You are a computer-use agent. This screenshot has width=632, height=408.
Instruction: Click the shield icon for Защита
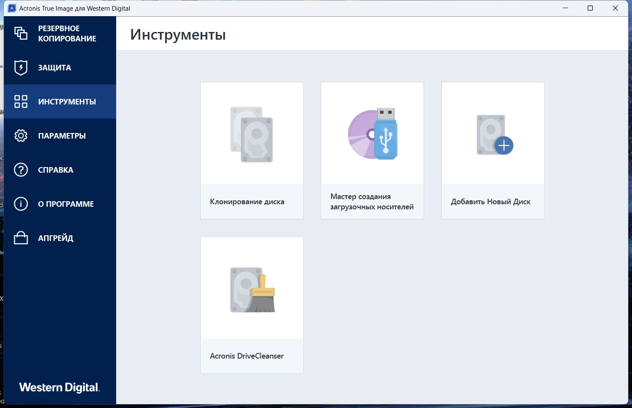[20, 67]
